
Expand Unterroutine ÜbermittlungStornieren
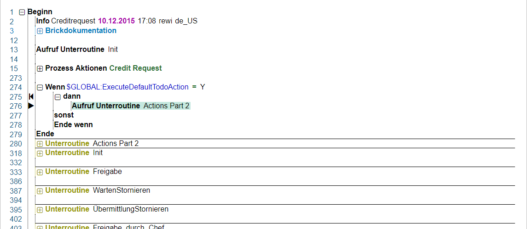40,210
